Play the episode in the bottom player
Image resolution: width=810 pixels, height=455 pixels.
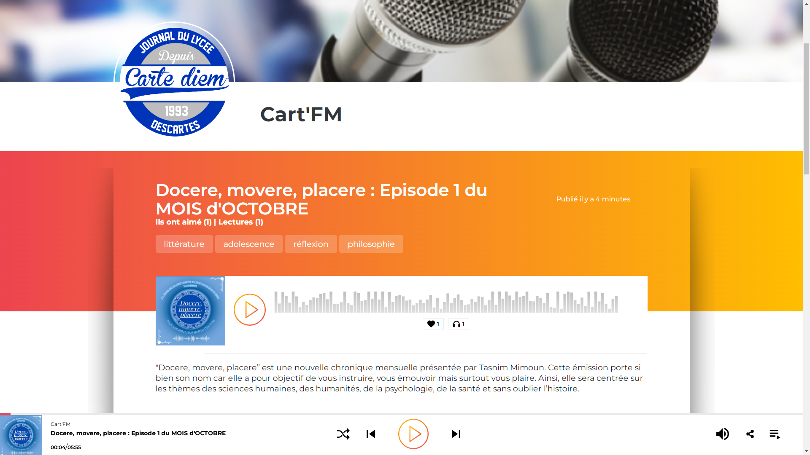tap(413, 434)
